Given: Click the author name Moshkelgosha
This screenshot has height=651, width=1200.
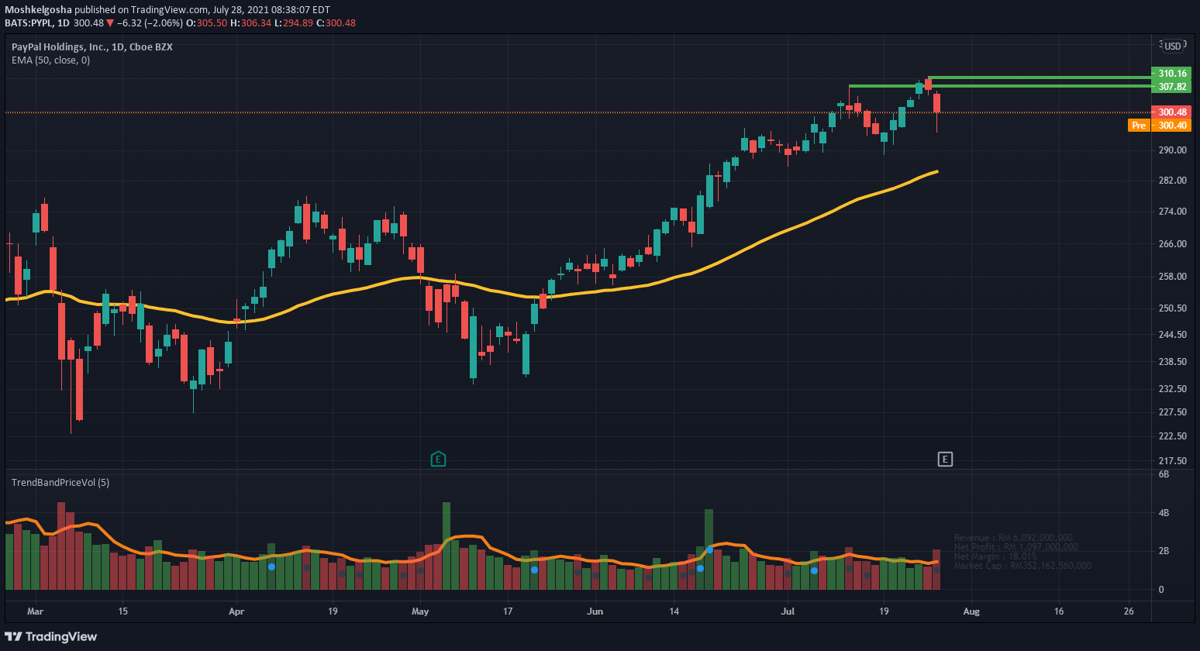Looking at the screenshot, I should 38,10.
